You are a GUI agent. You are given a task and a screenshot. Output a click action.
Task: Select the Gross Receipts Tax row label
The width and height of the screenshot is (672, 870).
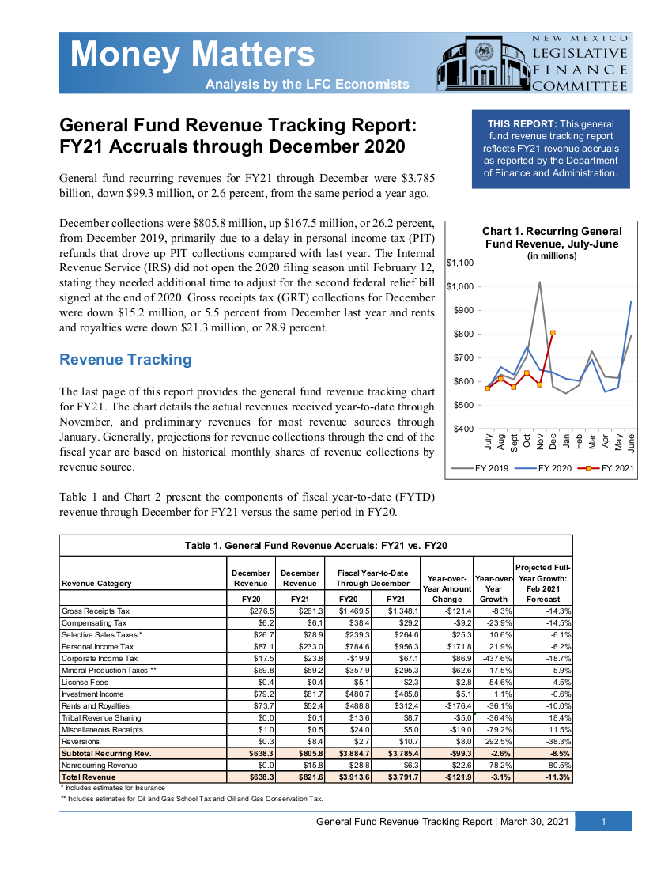point(96,611)
